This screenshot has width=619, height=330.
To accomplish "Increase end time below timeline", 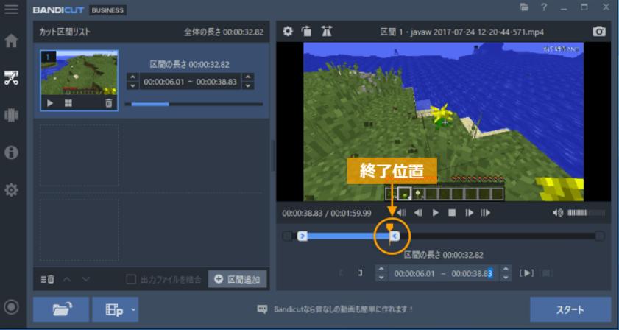I will [506, 269].
